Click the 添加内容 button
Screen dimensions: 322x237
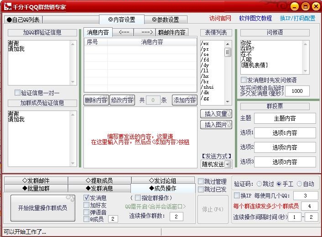[x=184, y=100]
